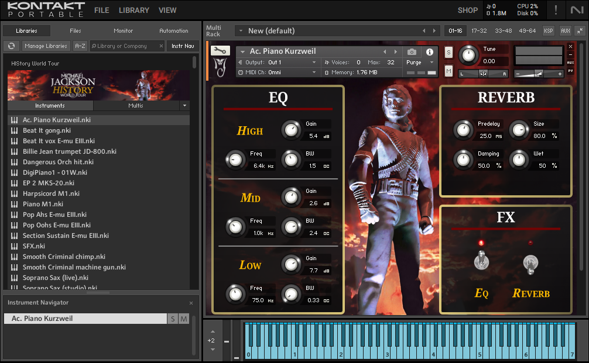Open the VIEW menu
Screen dimensions: 589x363
point(167,10)
